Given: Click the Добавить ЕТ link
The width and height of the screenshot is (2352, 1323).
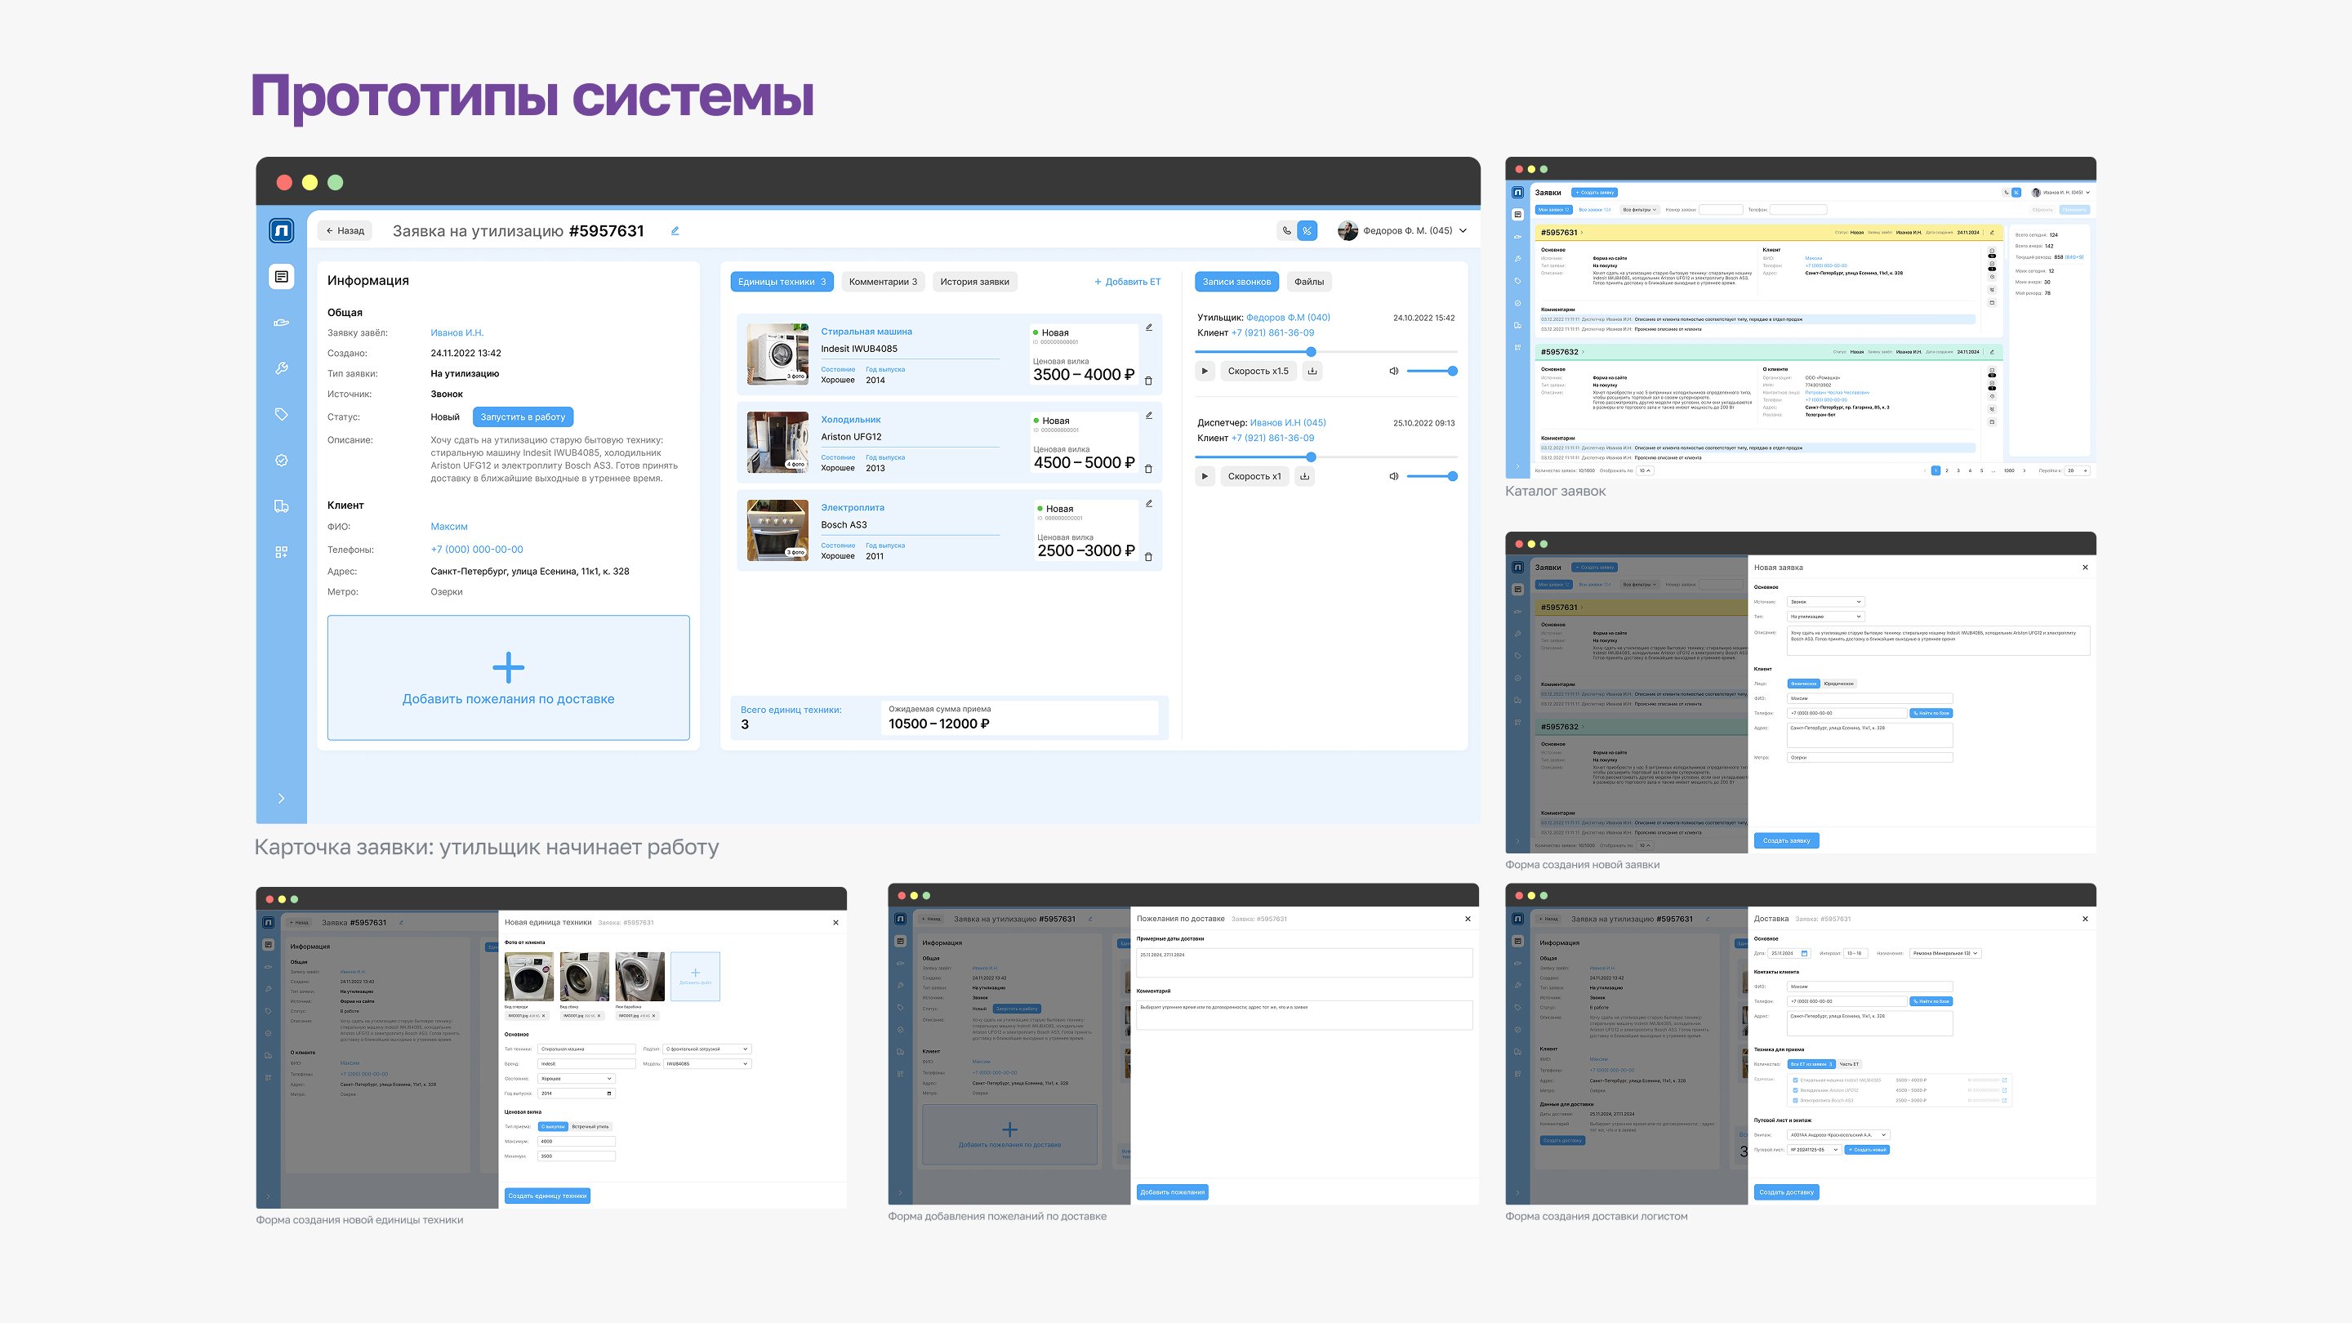Looking at the screenshot, I should (x=1128, y=282).
